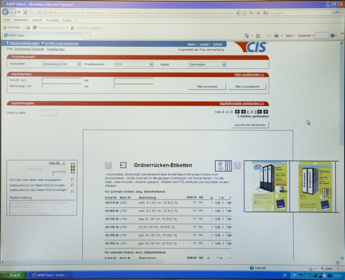Click the vertical scrollbar down arrow
Viewport: 345px width, 280px height.
[342, 257]
